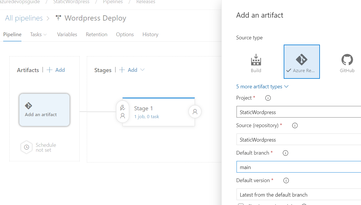Go to All pipelines link
This screenshot has width=361, height=205.
(24, 18)
